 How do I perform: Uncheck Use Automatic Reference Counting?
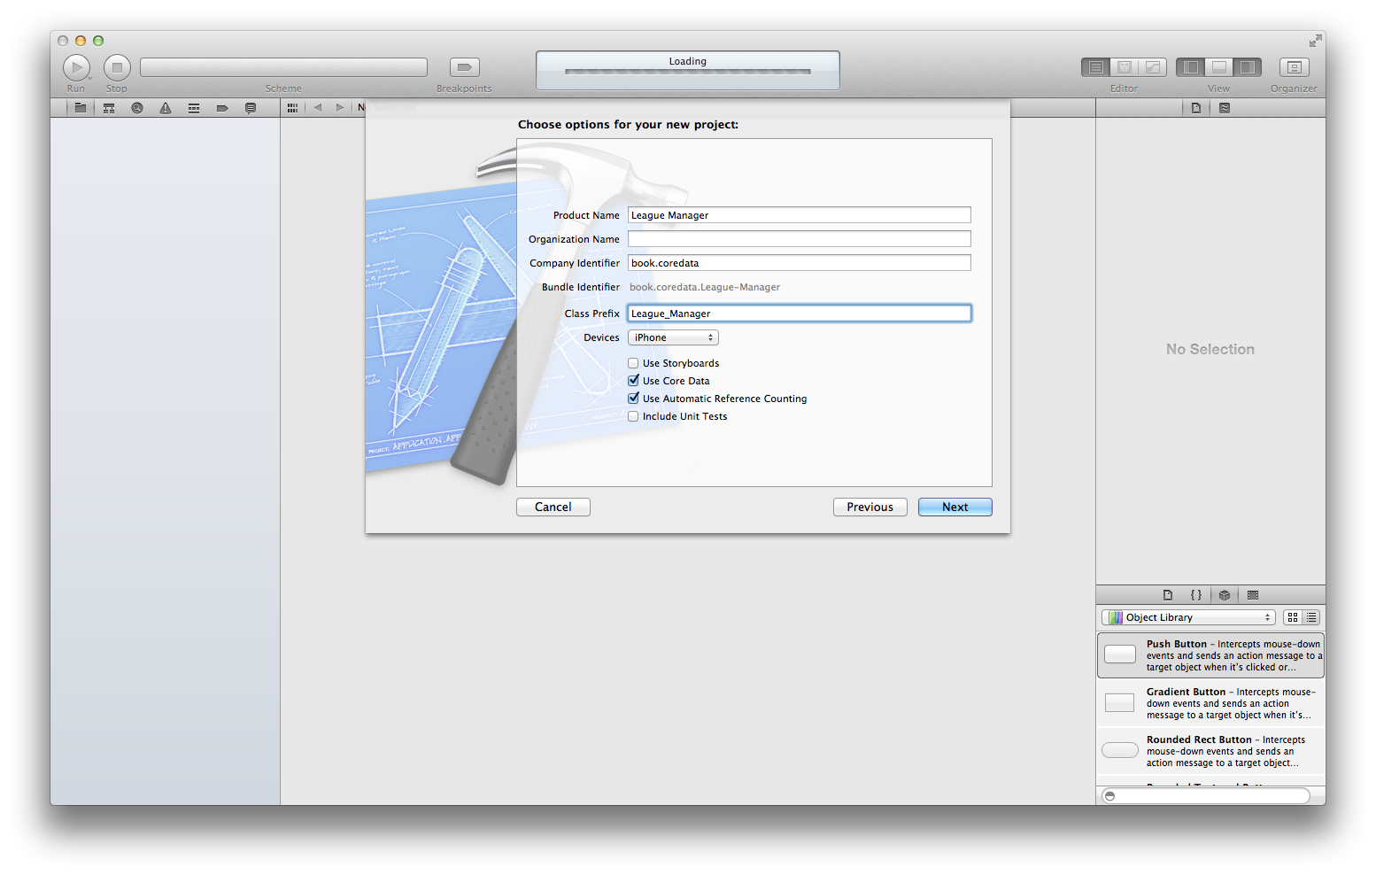[633, 399]
